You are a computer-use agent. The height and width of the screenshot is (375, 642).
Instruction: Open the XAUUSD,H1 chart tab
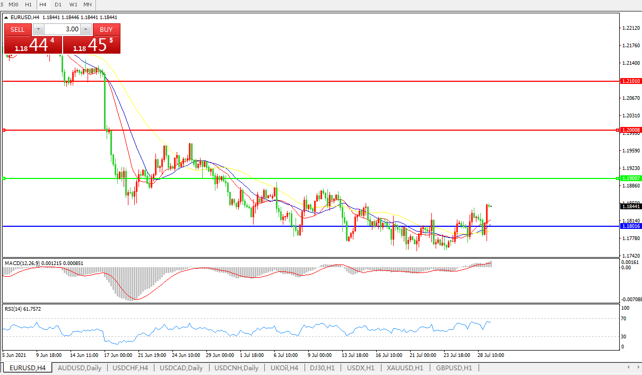click(x=405, y=368)
